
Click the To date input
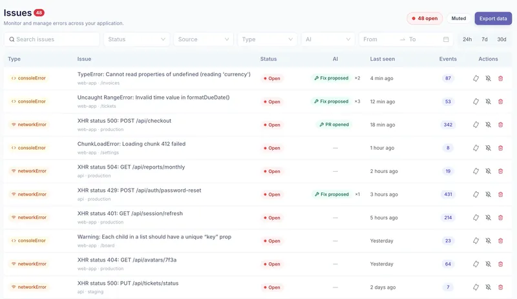tap(424, 39)
